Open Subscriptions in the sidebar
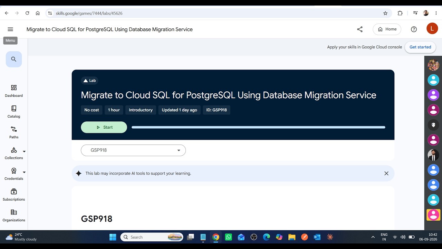 click(14, 195)
